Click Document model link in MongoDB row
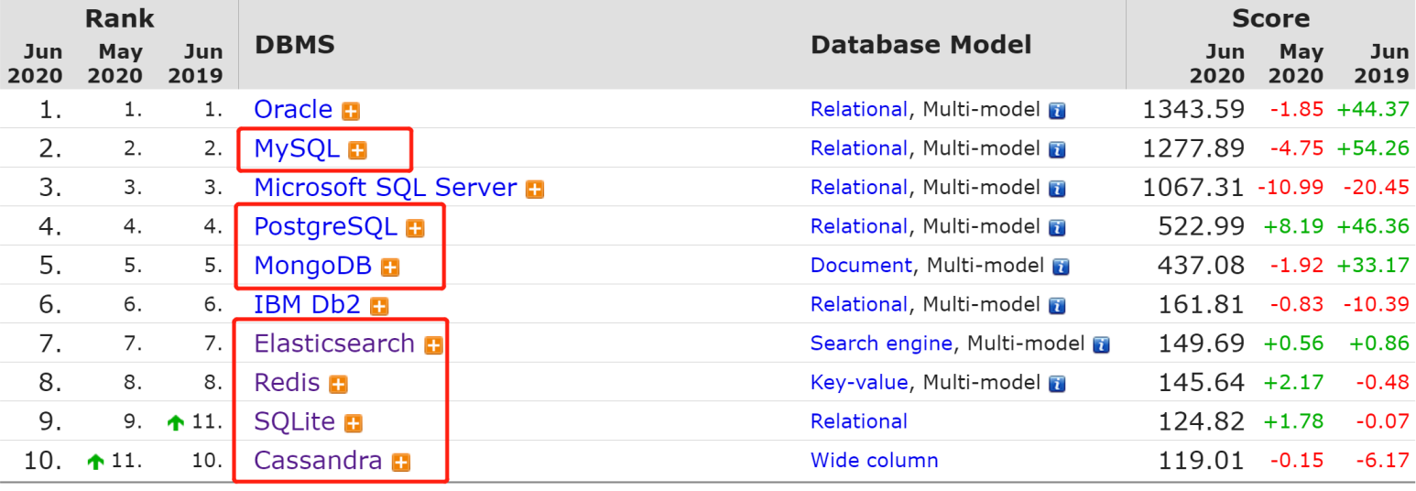This screenshot has width=1416, height=491. click(861, 266)
